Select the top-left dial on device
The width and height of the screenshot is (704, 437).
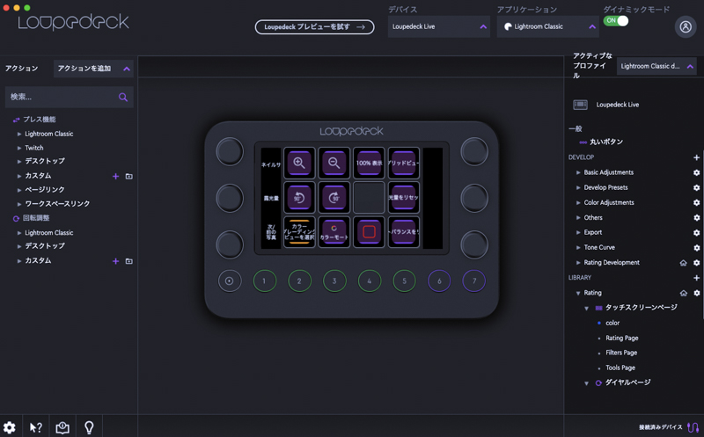pos(230,151)
